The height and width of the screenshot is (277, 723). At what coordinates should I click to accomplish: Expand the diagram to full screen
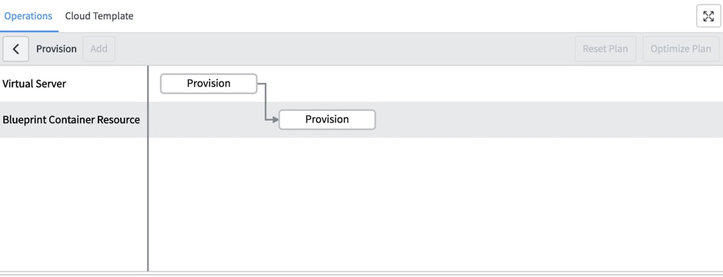pyautogui.click(x=708, y=17)
